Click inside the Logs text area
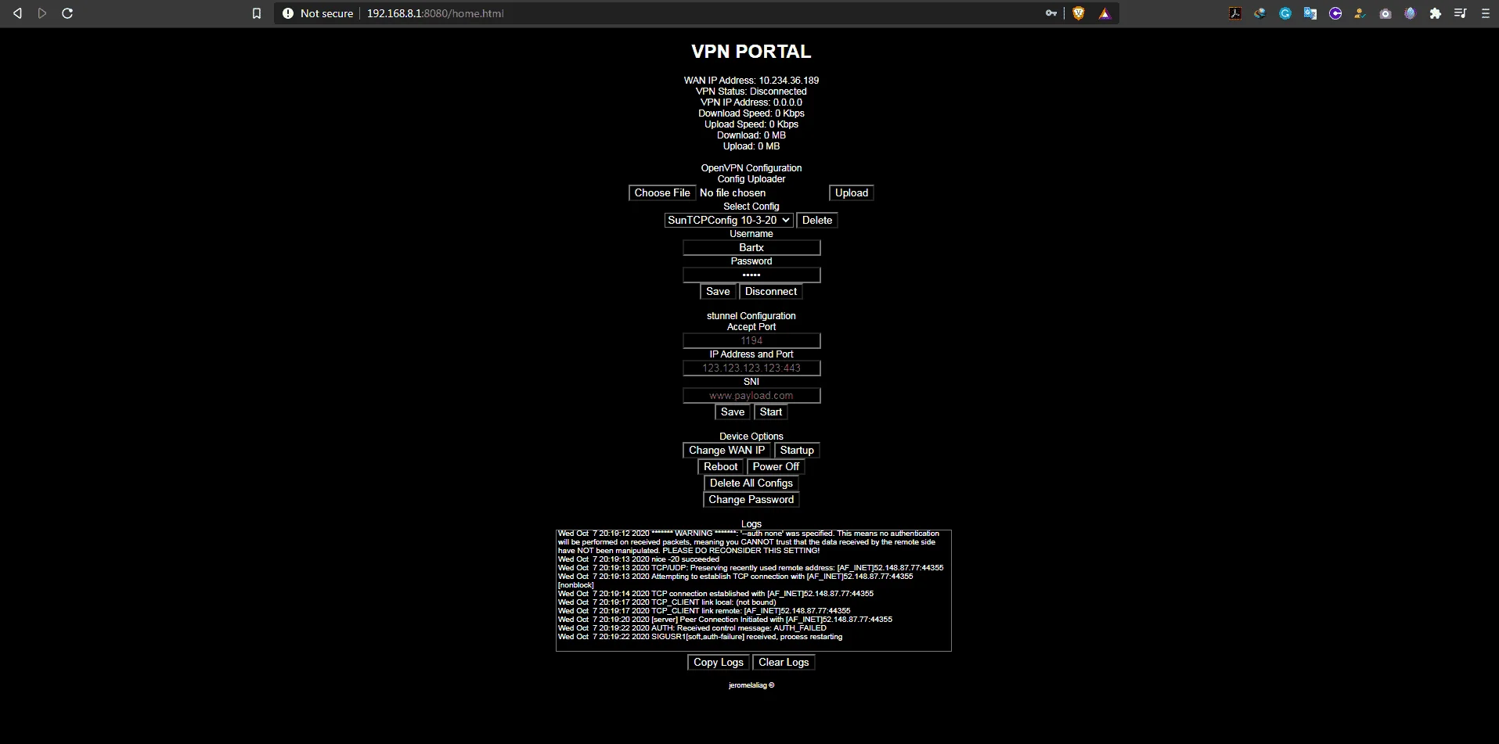This screenshot has height=744, width=1499. (754, 591)
